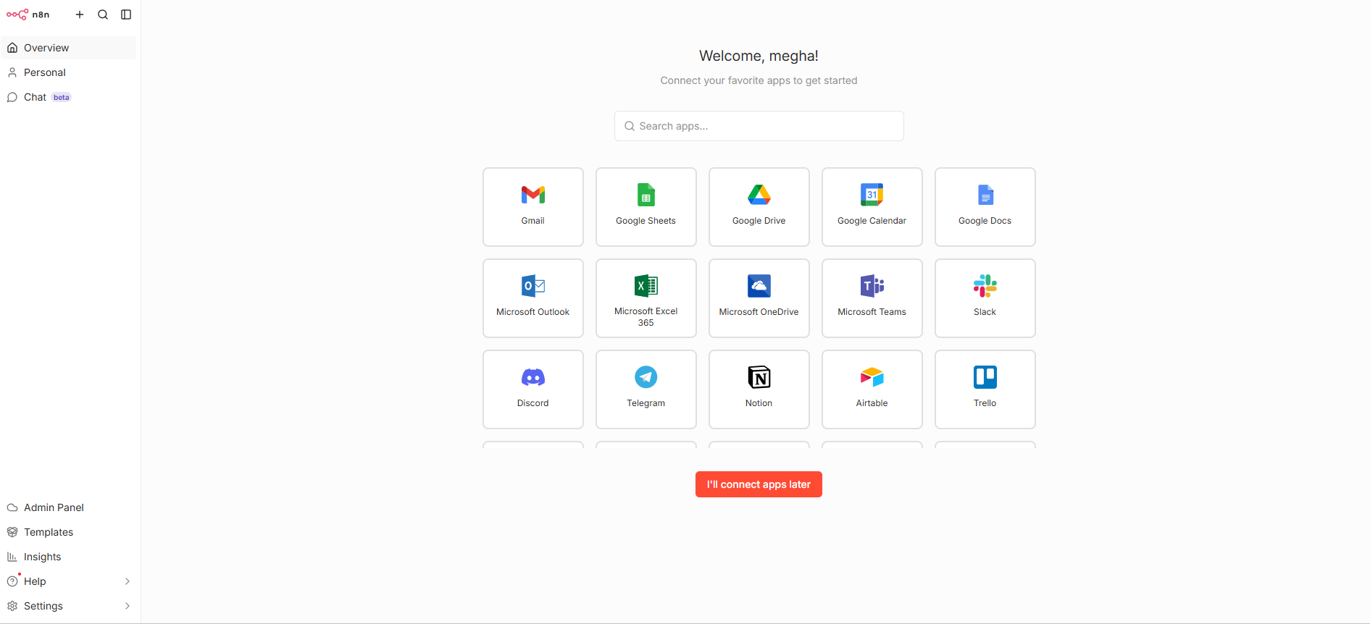This screenshot has height=624, width=1370.
Task: Choose the Microsoft Teams app tile
Action: point(872,298)
